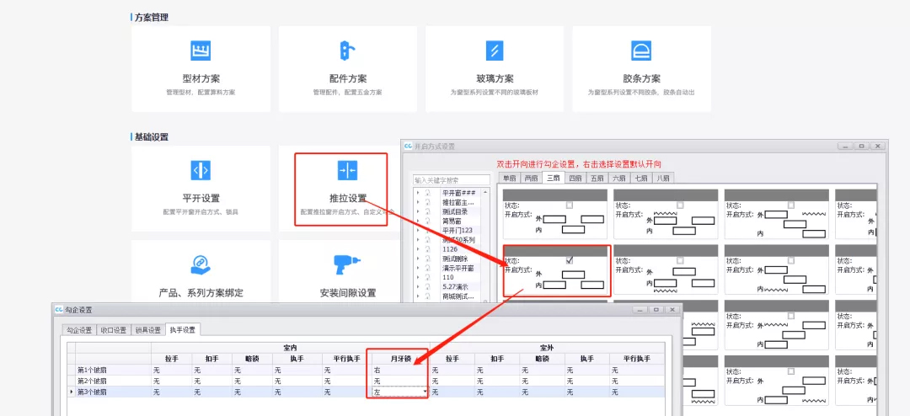Expand the 演示平开窗 tree node
This screenshot has width=910, height=416.
point(418,268)
